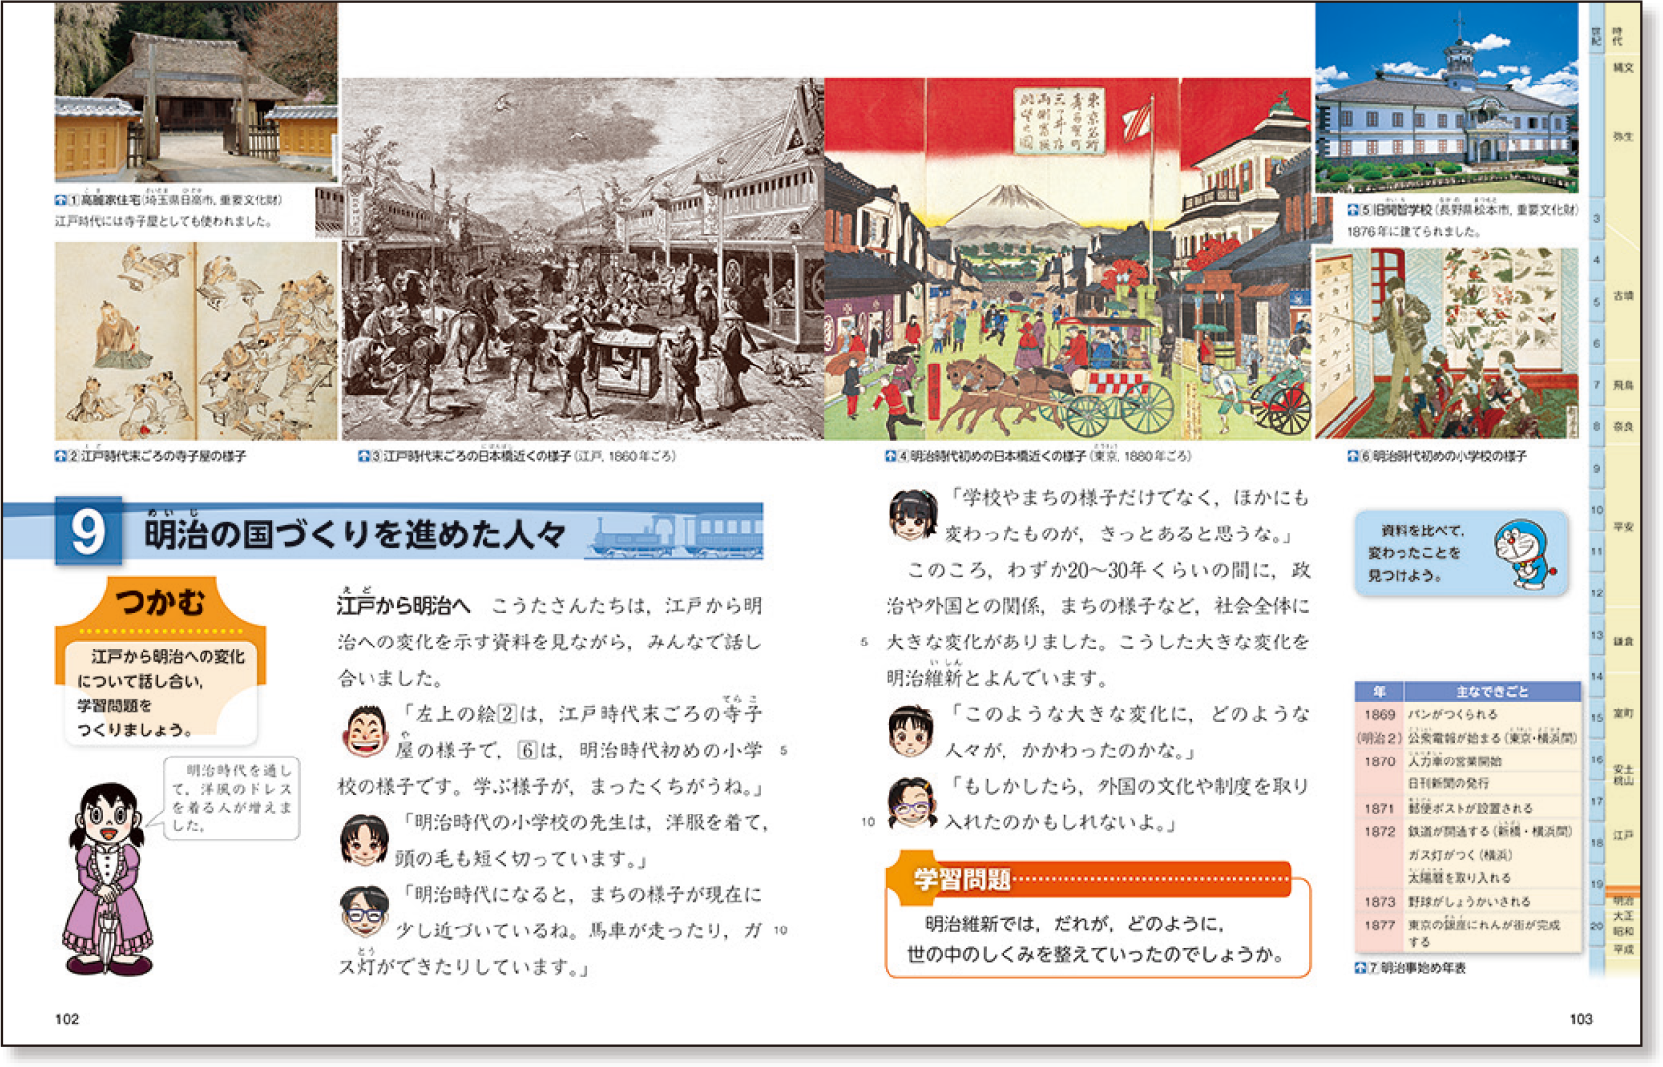Image resolution: width=1663 pixels, height=1067 pixels.
Task: Open the 高麗家住宅 thatched gate photo
Action: click(196, 91)
